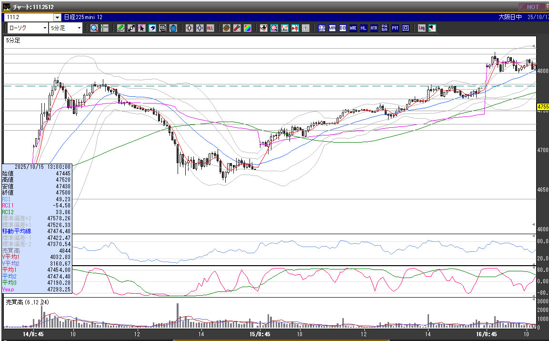Open the wrench settings tool
The height and width of the screenshot is (341, 549).
237,28
